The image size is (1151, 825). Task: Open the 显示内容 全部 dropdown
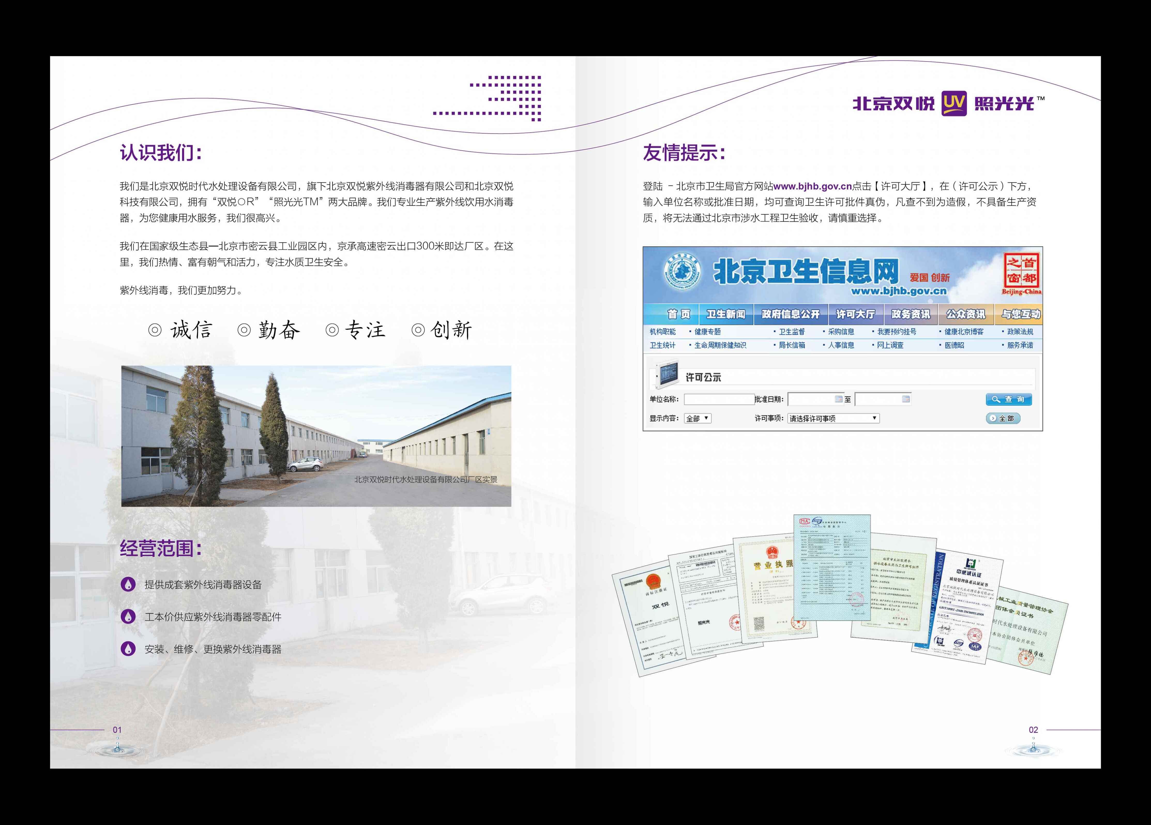point(698,418)
